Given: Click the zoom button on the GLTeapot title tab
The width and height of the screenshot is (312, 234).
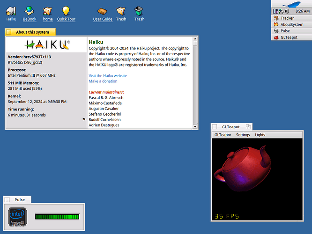Looking at the screenshot, I should 248,127.
